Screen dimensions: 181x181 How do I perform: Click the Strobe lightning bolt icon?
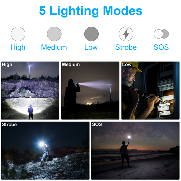[x=126, y=34]
